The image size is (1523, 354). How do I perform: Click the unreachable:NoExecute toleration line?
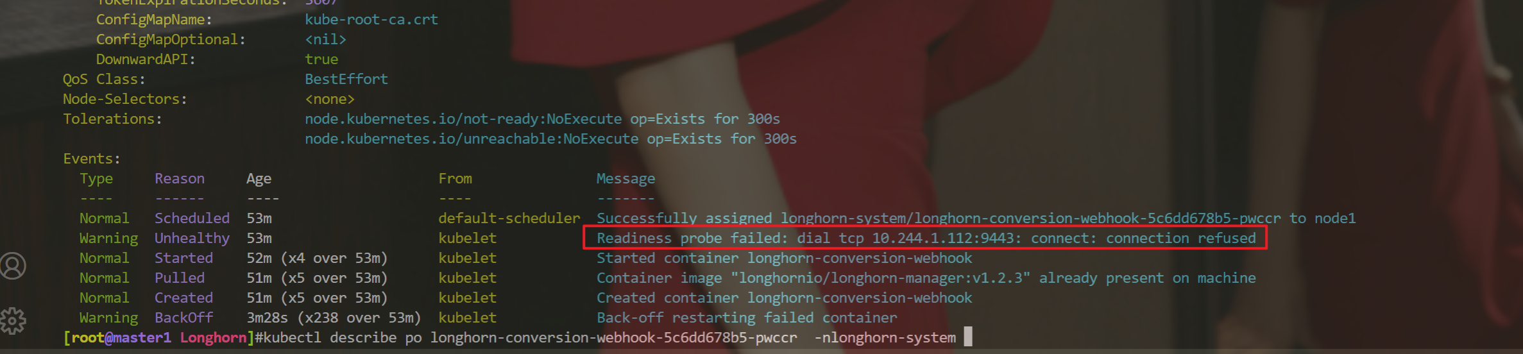click(x=550, y=139)
